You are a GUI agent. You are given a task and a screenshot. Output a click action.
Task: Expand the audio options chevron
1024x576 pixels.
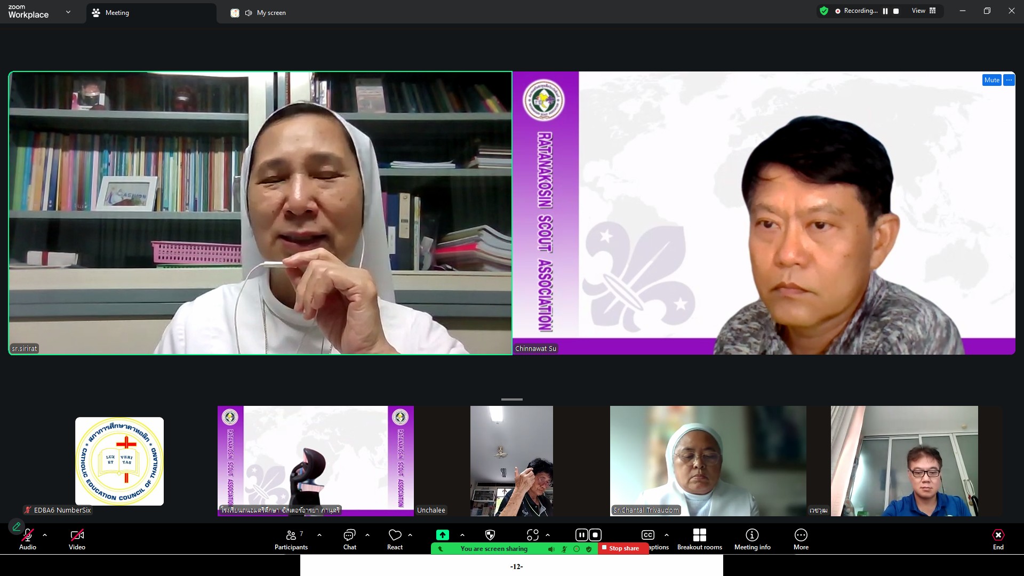click(45, 535)
